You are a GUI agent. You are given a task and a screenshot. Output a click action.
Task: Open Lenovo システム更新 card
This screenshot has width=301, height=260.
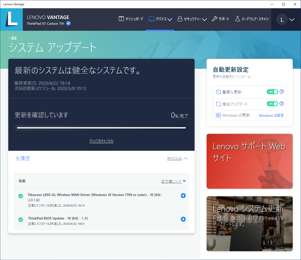[250, 224]
